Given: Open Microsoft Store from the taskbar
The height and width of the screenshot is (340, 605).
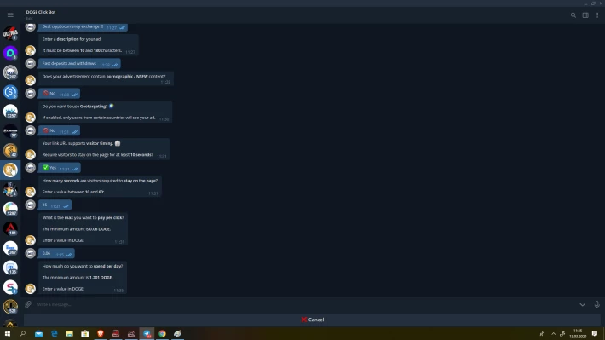Looking at the screenshot, I should click(x=85, y=334).
